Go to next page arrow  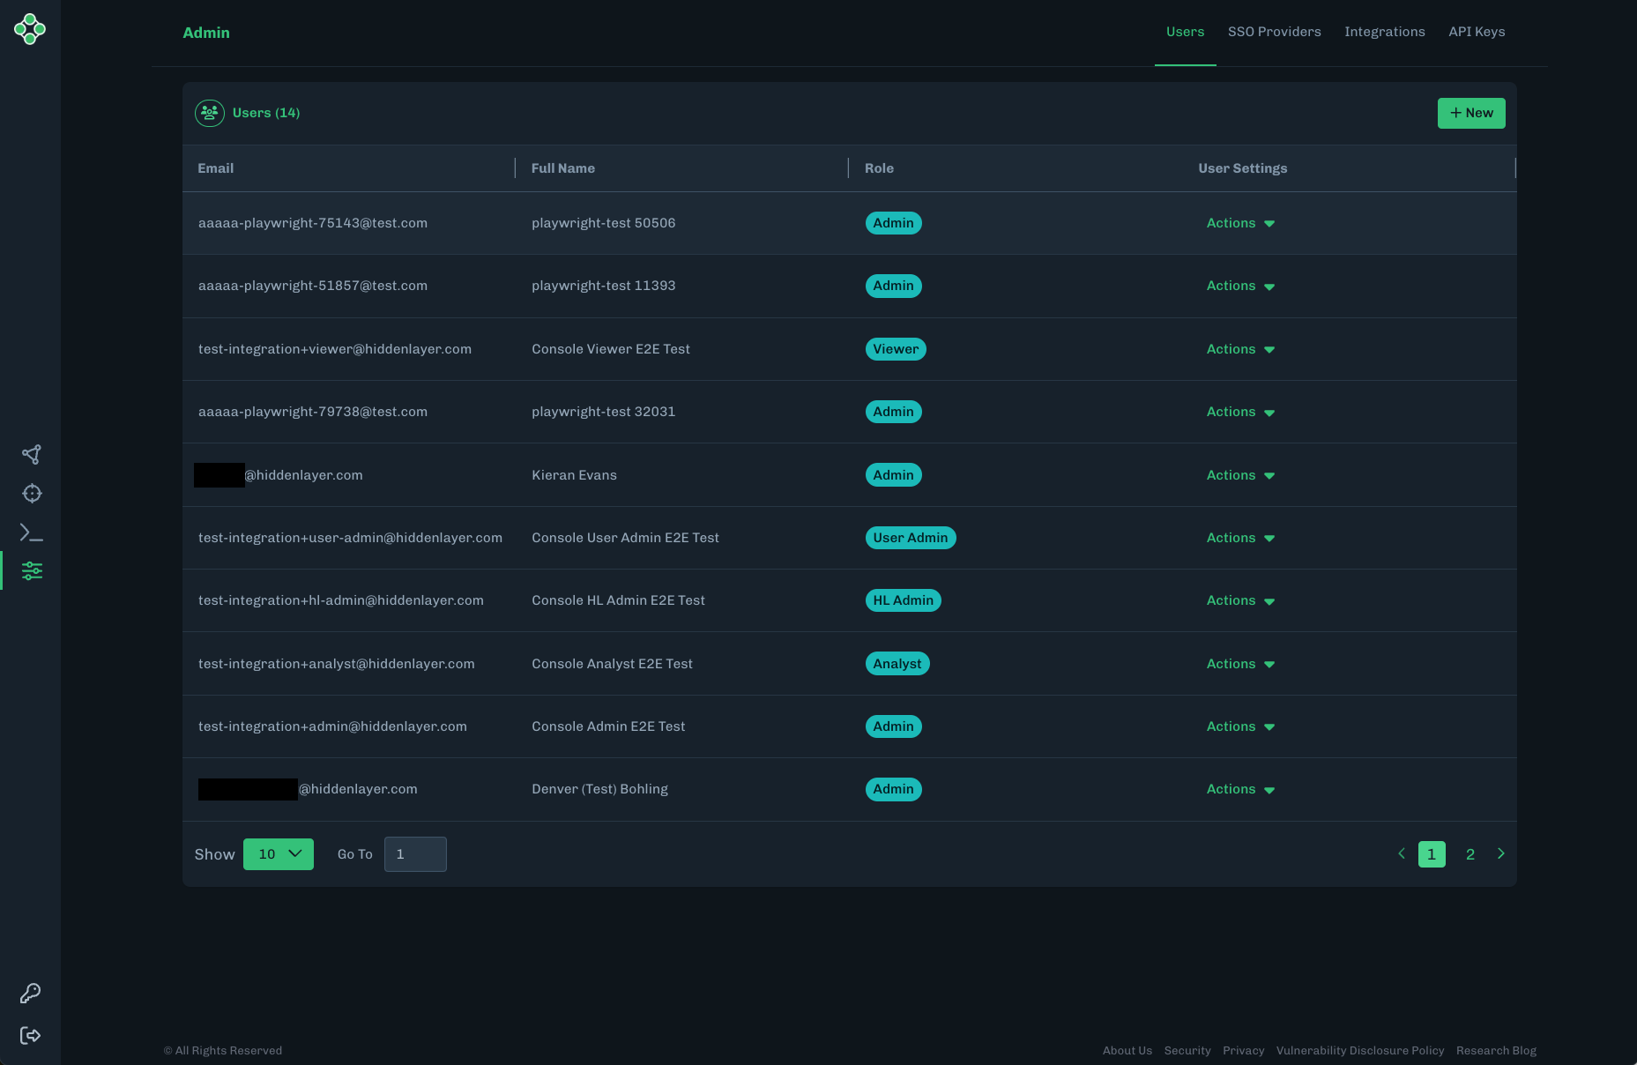1500,853
